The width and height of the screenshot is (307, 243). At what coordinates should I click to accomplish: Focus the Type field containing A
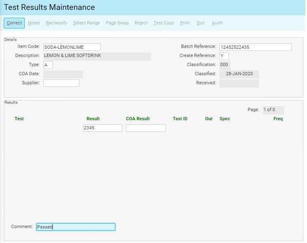coord(48,65)
